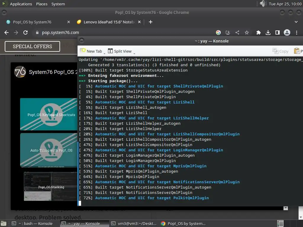The width and height of the screenshot is (303, 227).
Task: Close the Pop!_OS by System76 tab
Action: coord(69,22)
